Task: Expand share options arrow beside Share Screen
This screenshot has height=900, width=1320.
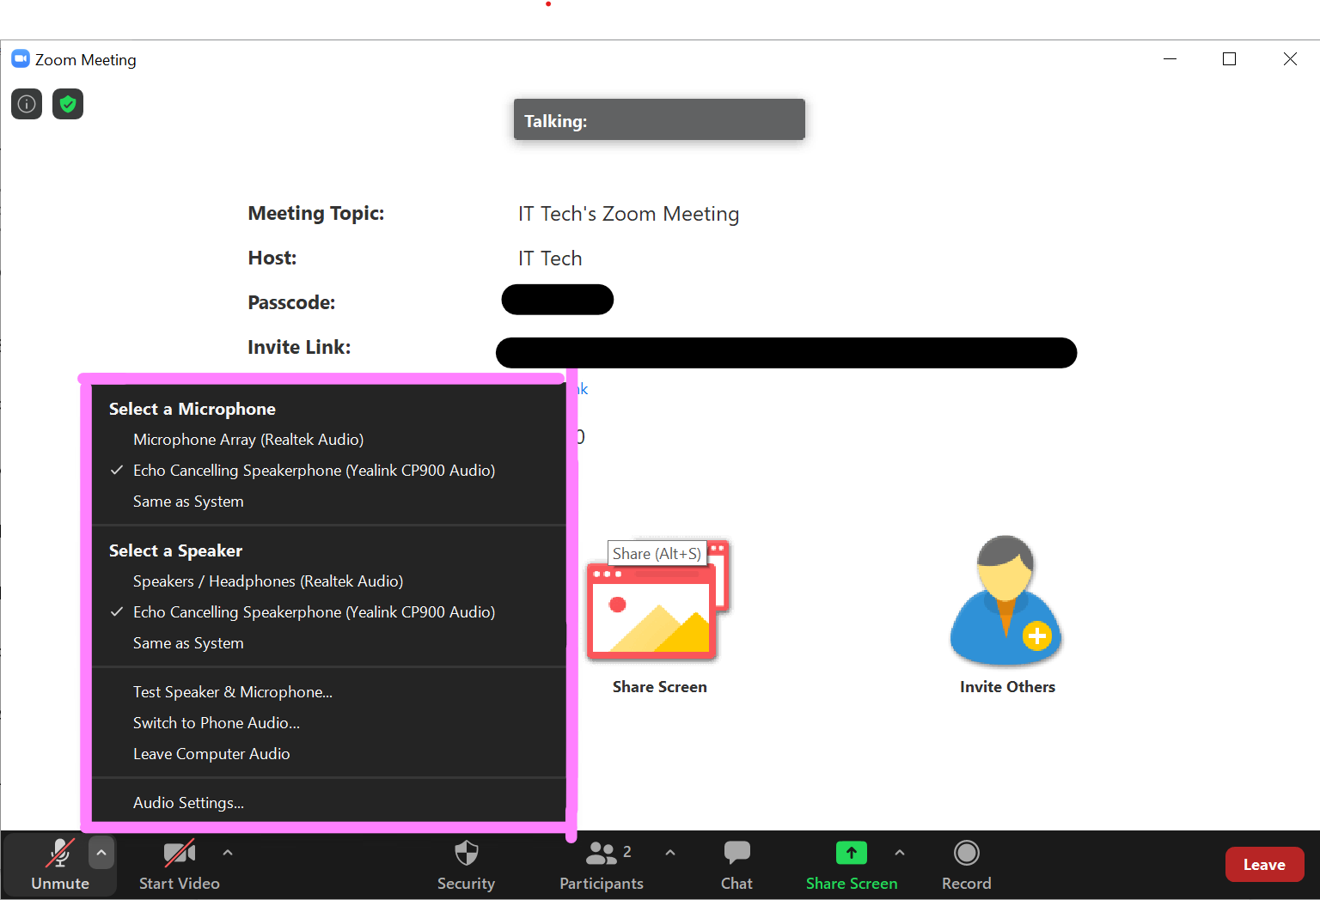Action: 900,853
